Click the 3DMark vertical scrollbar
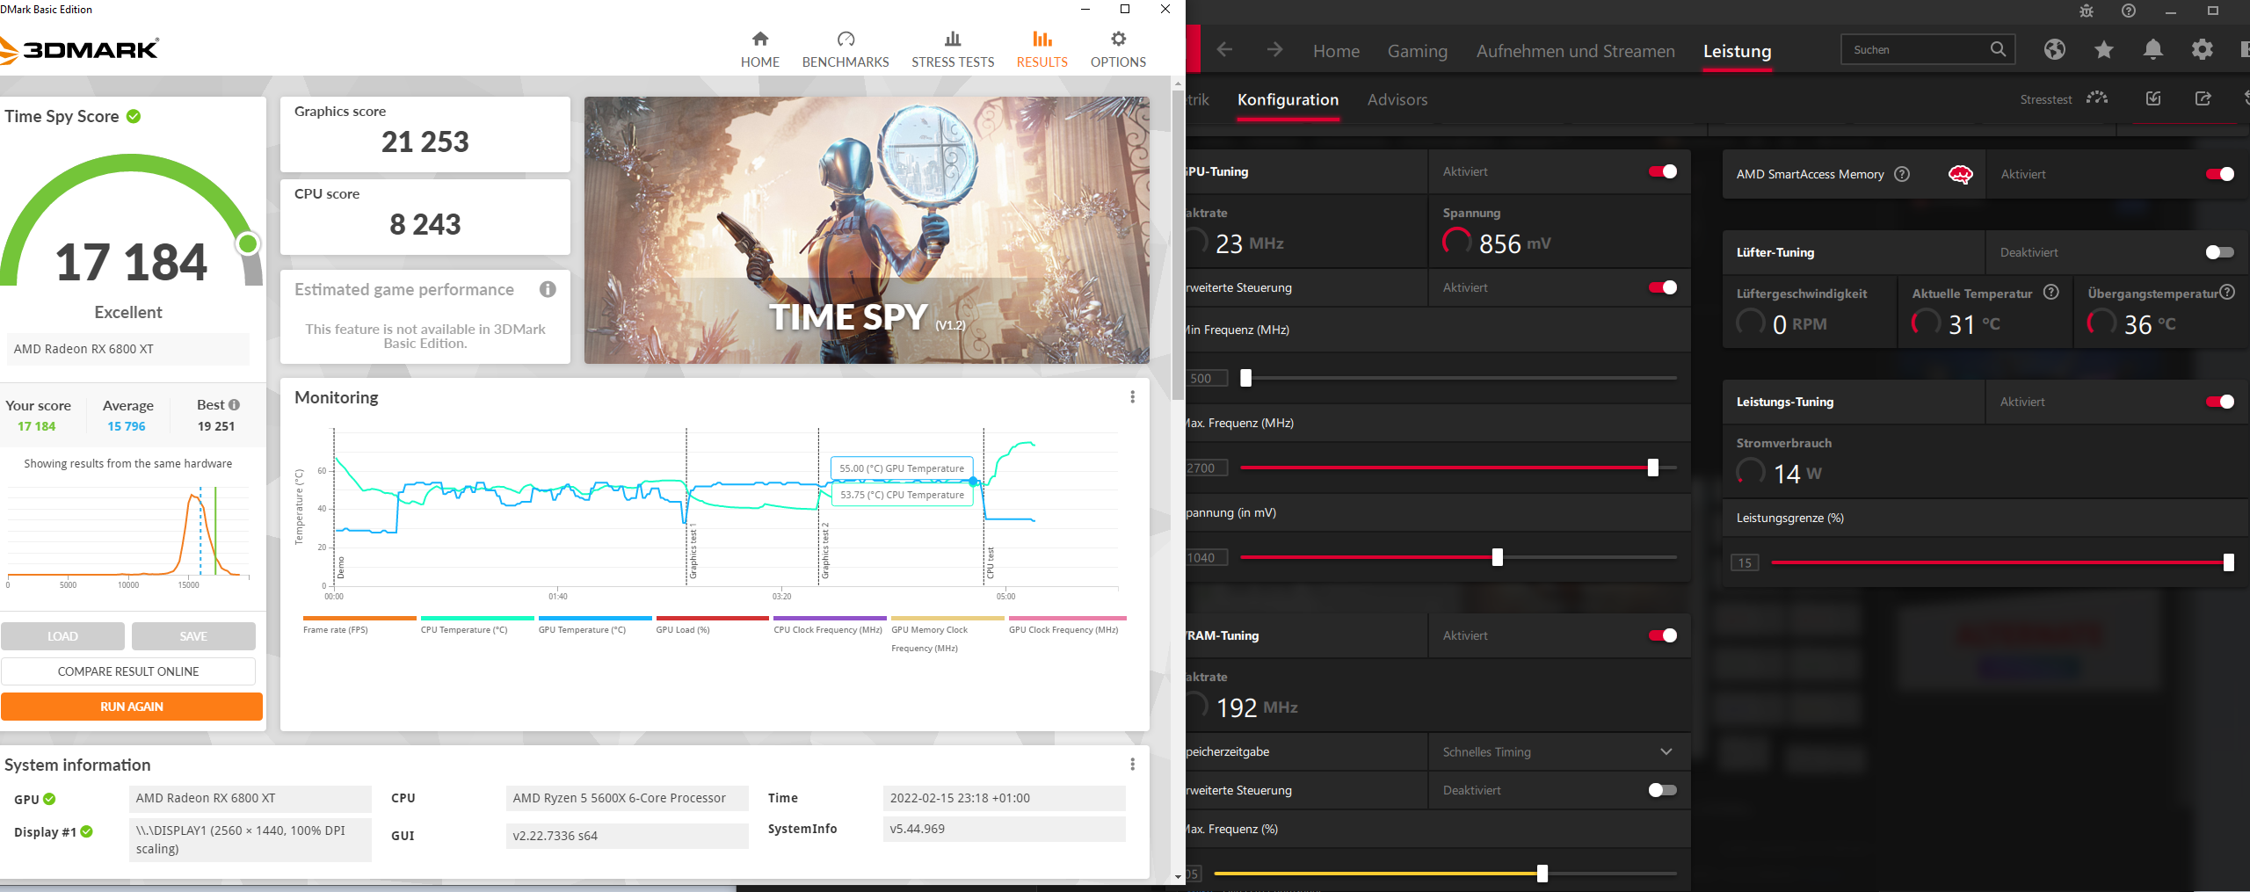The height and width of the screenshot is (892, 2250). pyautogui.click(x=1178, y=246)
